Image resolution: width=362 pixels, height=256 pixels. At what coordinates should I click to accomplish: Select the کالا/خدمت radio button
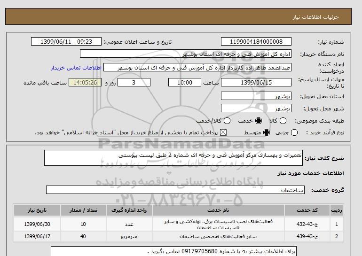[x=227, y=121]
